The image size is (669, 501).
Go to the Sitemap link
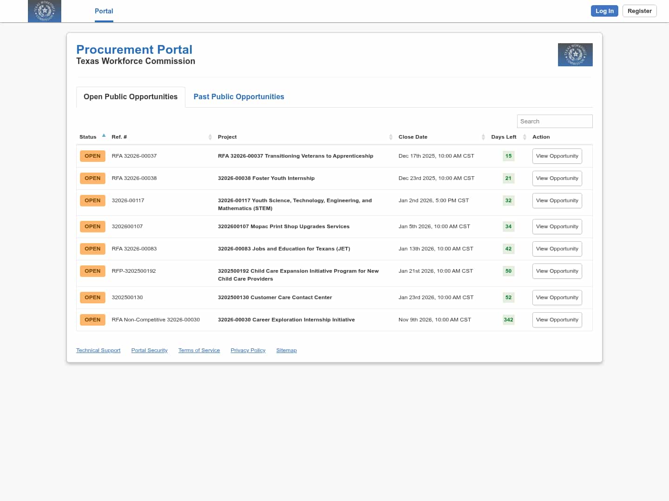286,350
